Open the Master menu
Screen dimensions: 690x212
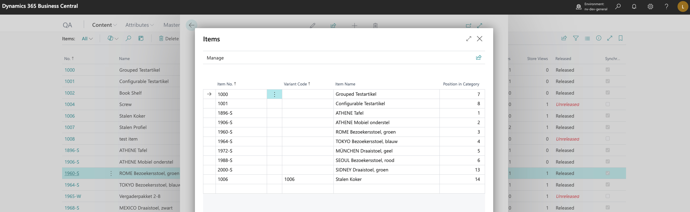pyautogui.click(x=171, y=25)
